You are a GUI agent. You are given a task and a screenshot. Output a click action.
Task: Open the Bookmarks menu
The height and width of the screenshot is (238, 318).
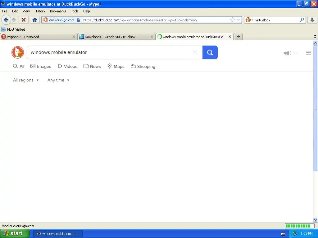[x=58, y=11]
